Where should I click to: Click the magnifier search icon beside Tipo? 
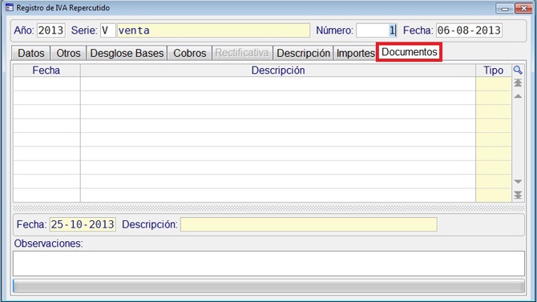(518, 70)
